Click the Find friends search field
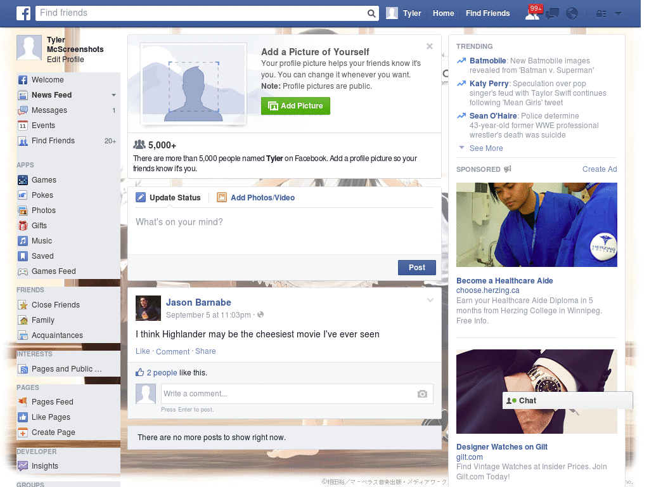The width and height of the screenshot is (649, 487). point(202,13)
